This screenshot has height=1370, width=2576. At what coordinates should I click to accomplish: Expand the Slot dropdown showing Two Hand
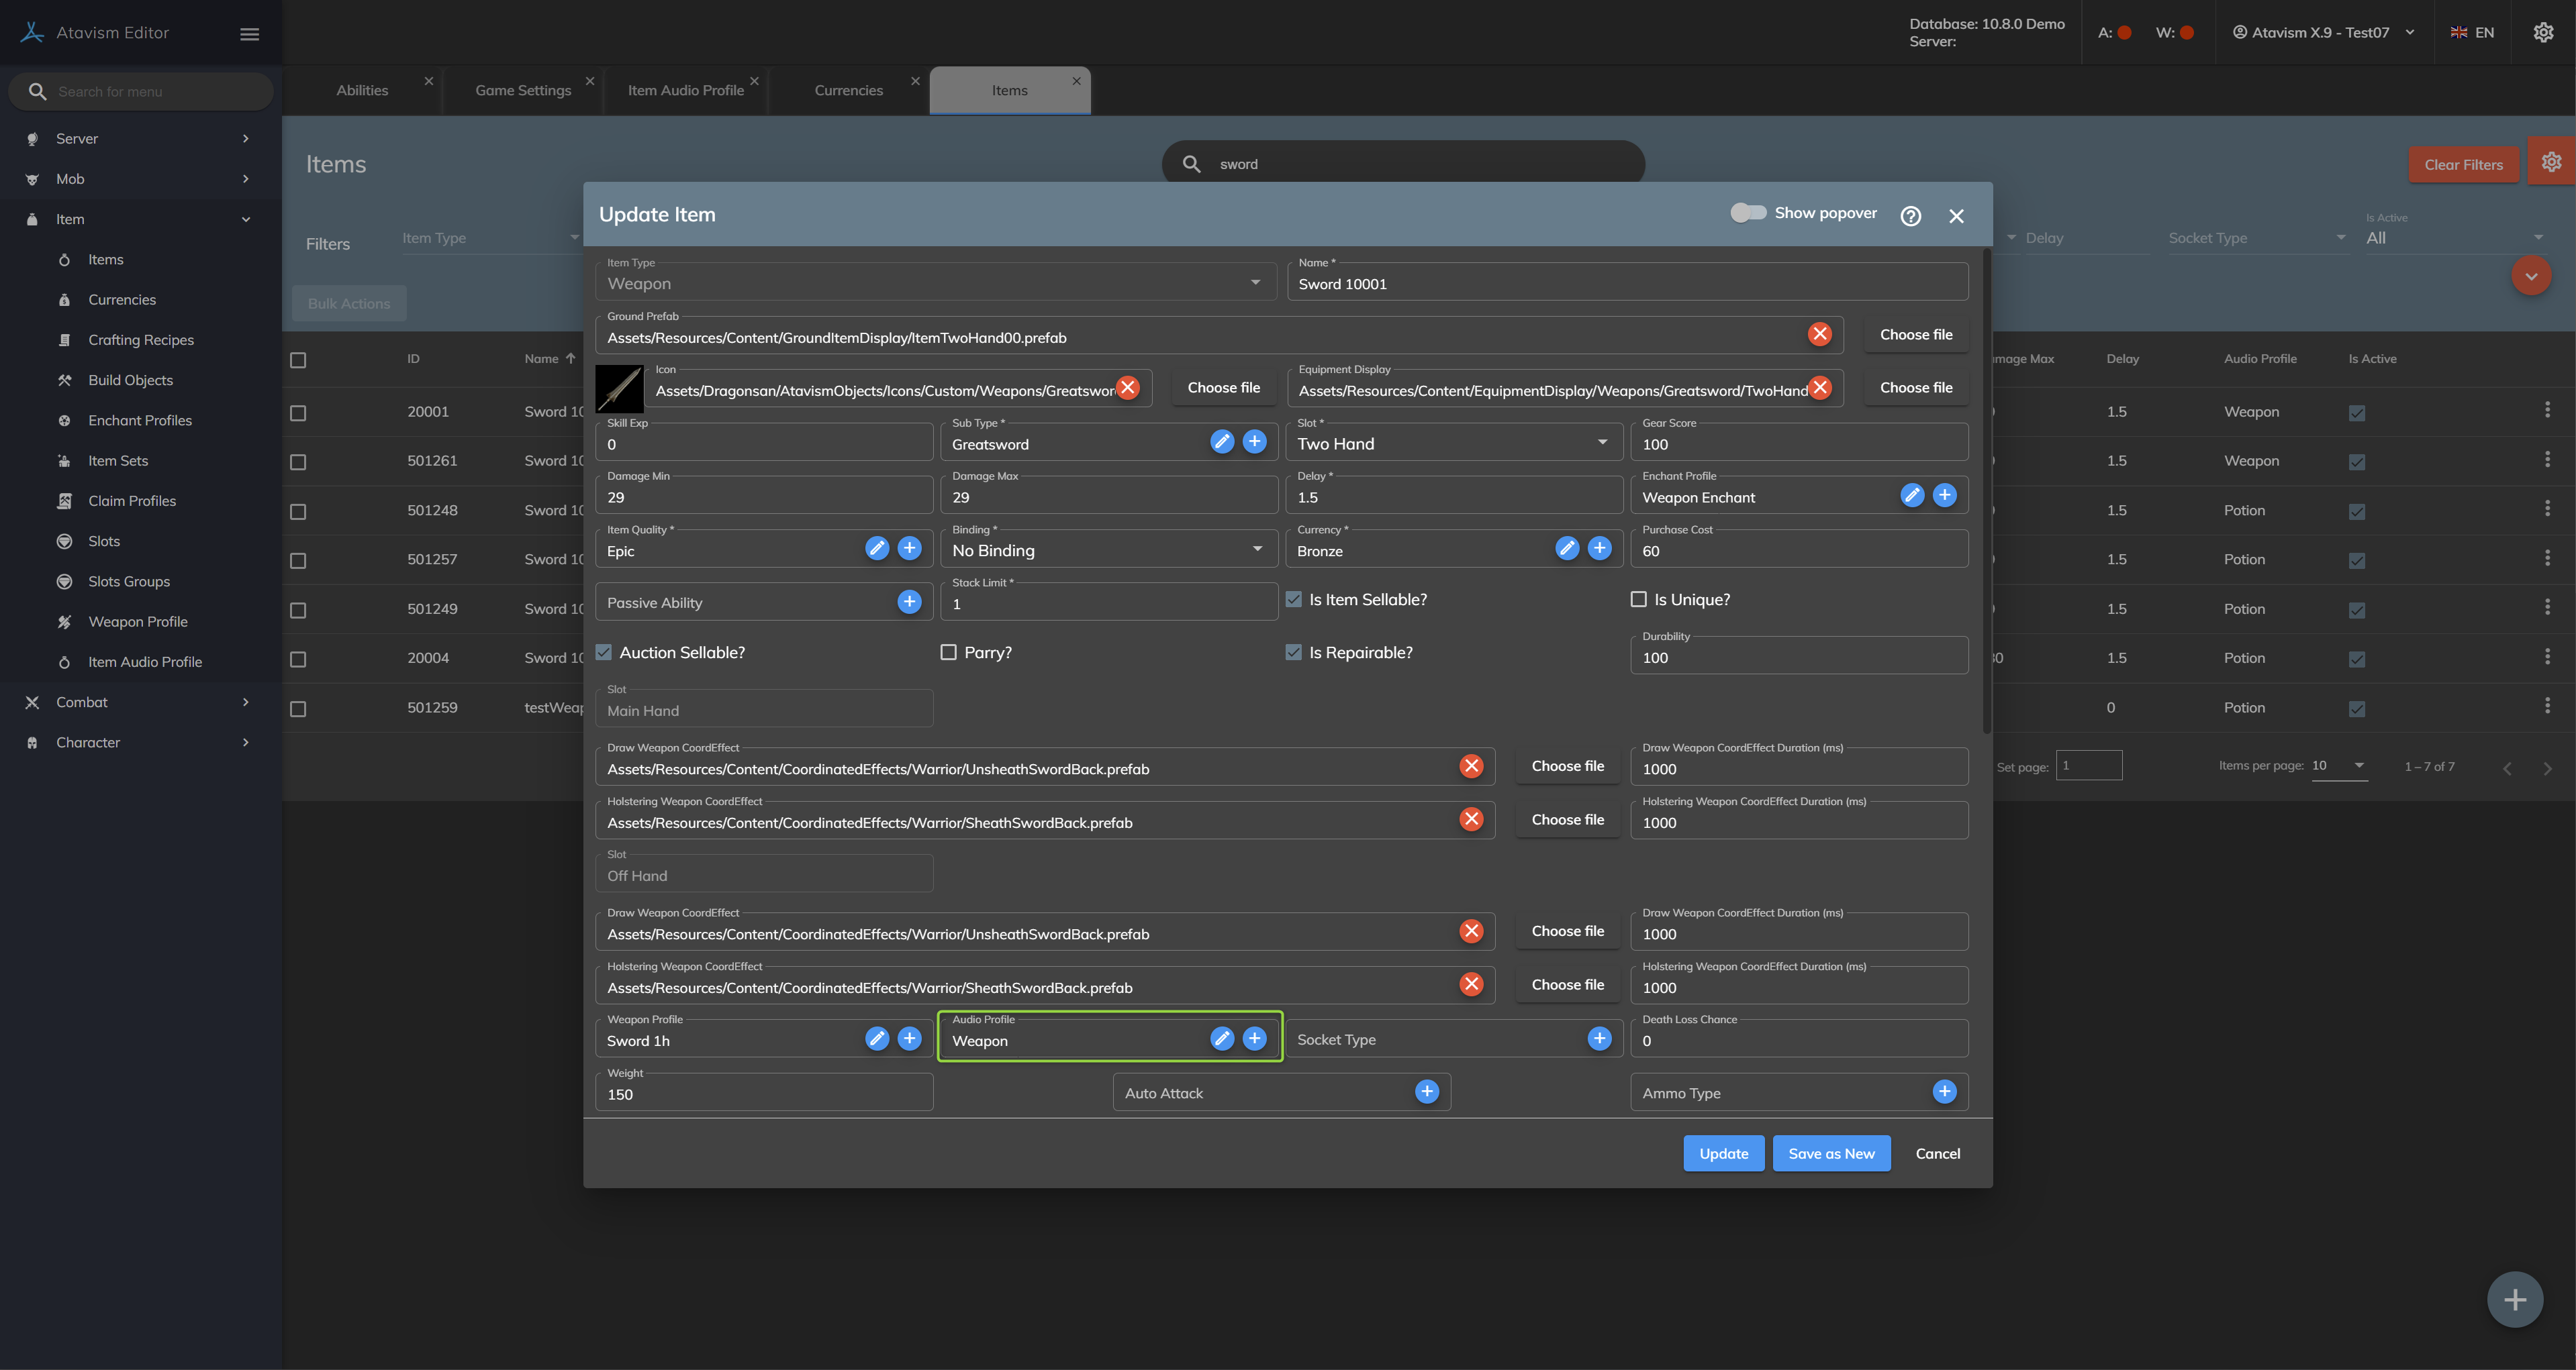(x=1452, y=443)
